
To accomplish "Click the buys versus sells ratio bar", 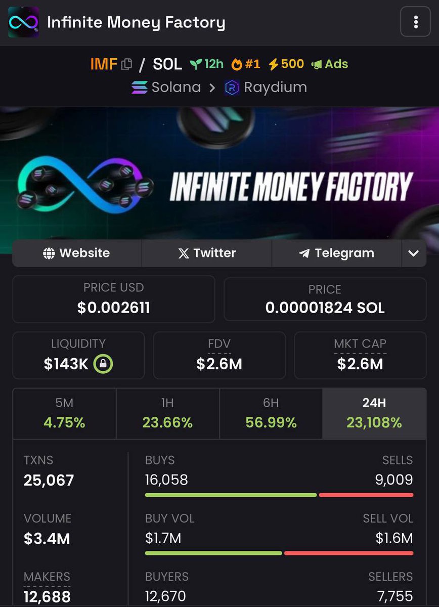I will (279, 495).
